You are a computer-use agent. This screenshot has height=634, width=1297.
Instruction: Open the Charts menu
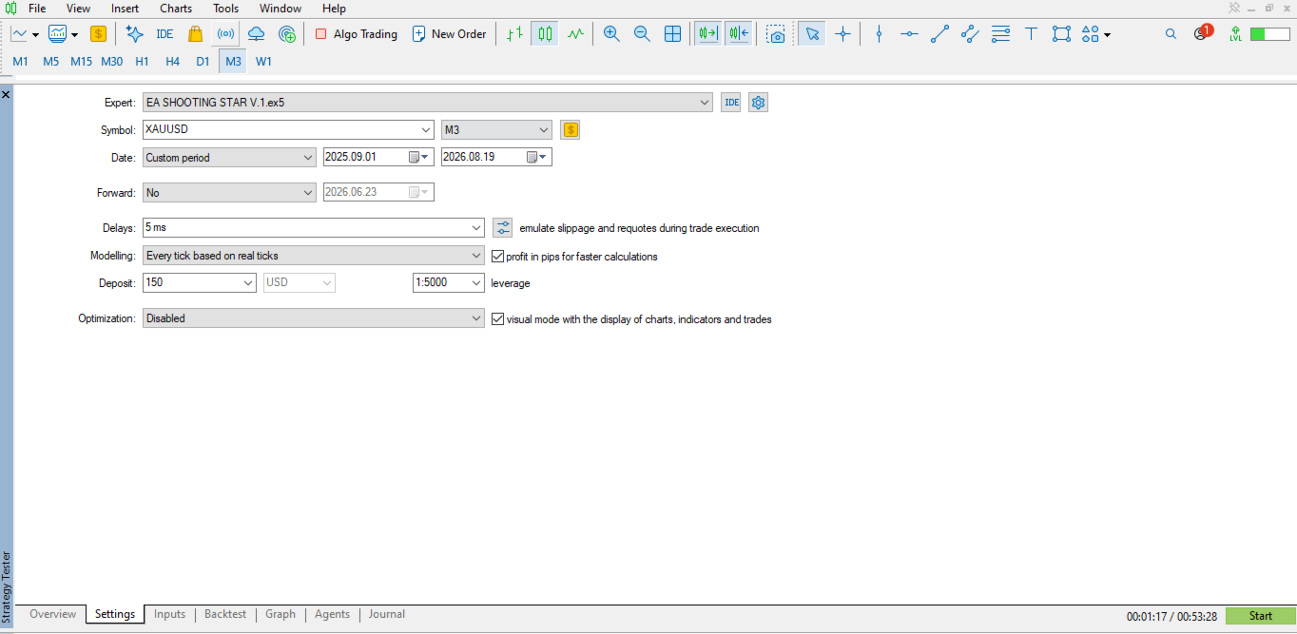(176, 9)
